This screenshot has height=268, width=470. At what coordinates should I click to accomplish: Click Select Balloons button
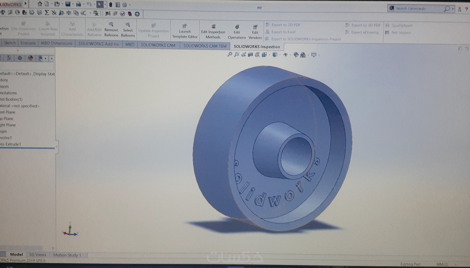[x=128, y=30]
